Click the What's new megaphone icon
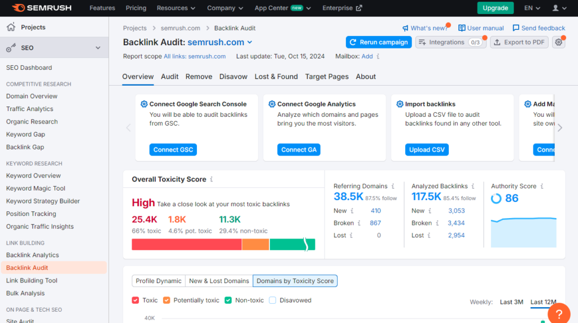 tap(405, 28)
